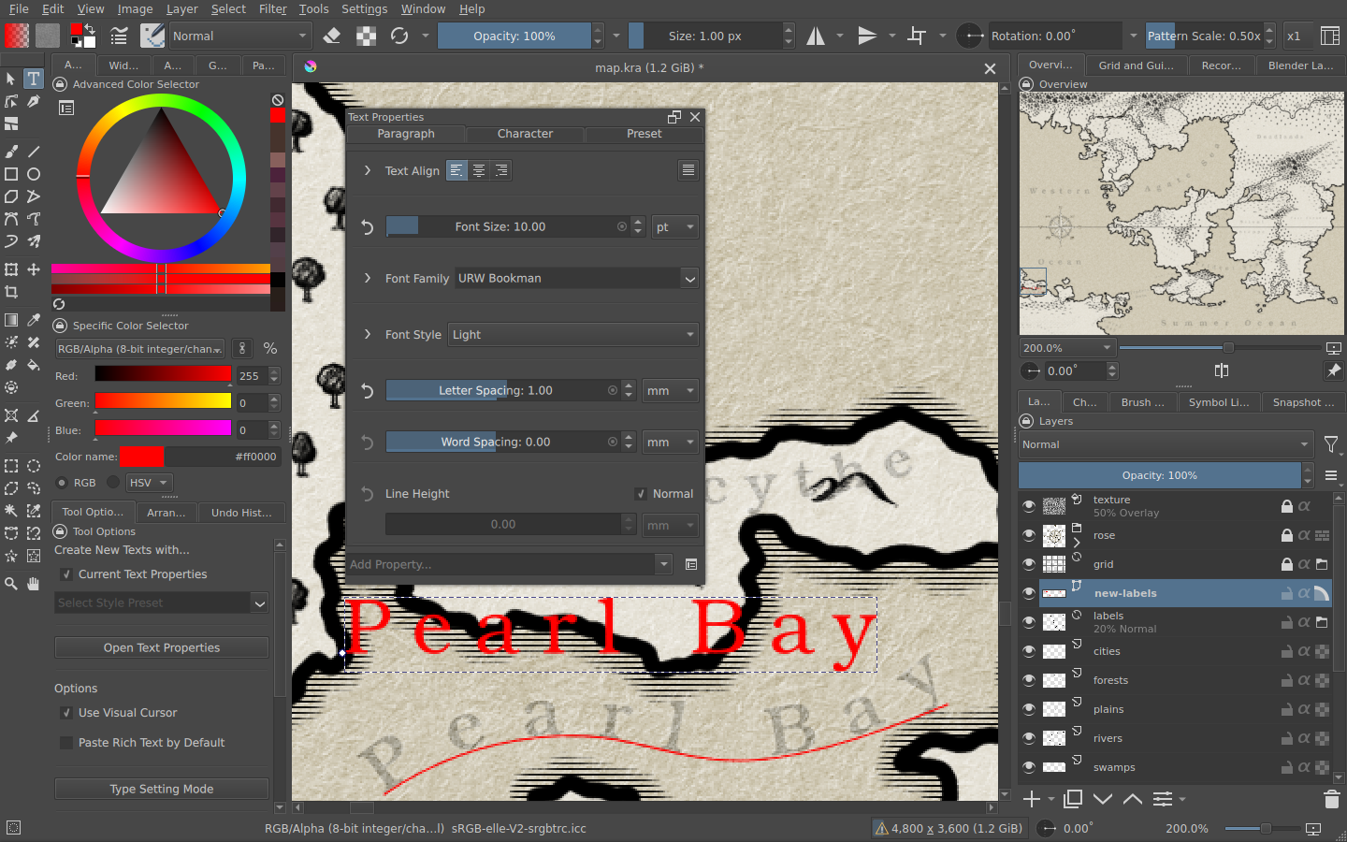Uncheck Normal line height checkbox
Screen dimensions: 1347x842
click(x=641, y=494)
